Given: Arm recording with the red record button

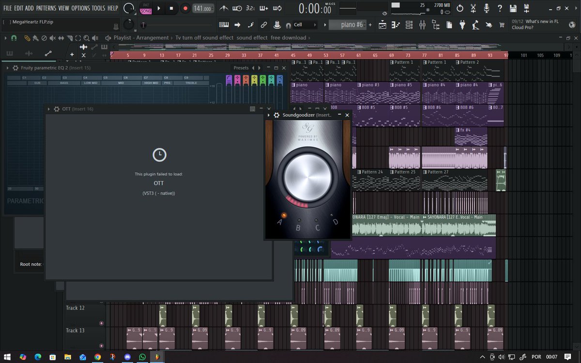Looking at the screenshot, I should [x=185, y=8].
